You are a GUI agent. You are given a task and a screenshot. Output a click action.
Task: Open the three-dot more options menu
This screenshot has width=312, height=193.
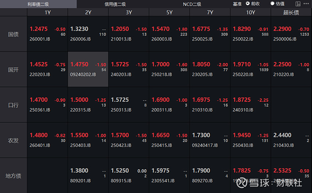[x=306, y=4]
